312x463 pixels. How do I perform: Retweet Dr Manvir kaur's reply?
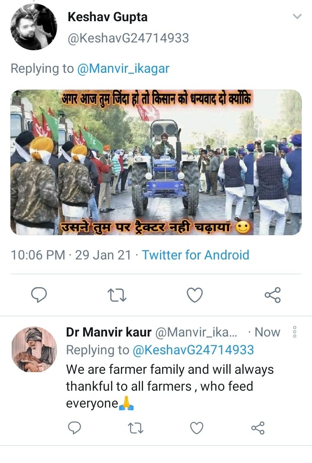[x=136, y=428]
